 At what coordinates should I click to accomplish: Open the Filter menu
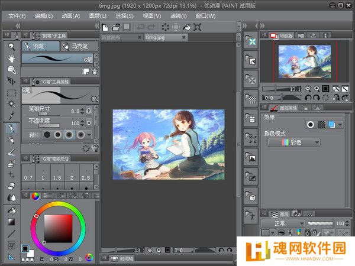tap(179, 16)
